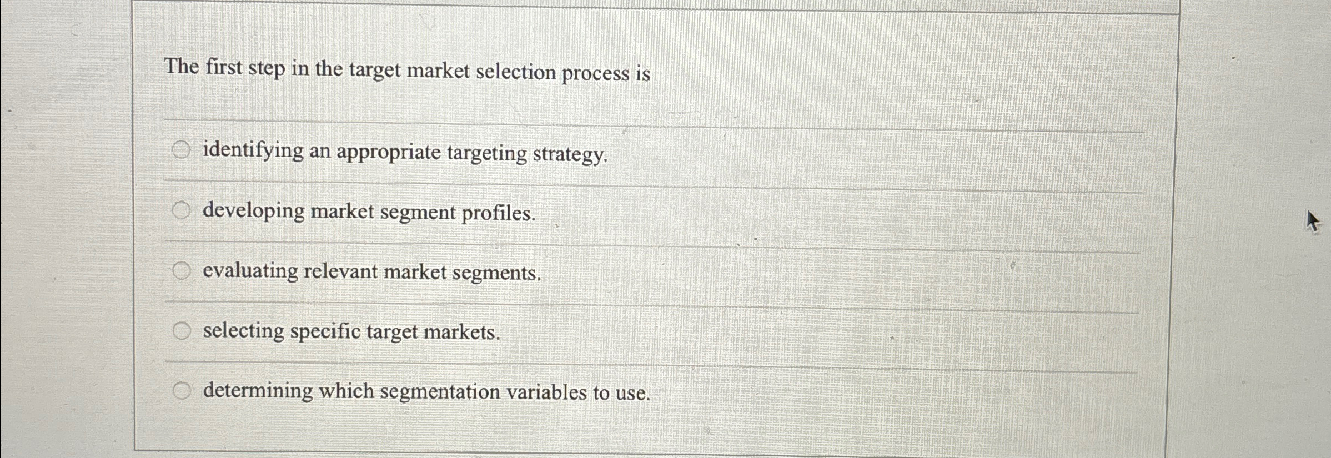Click the question about target market selection process
This screenshot has height=458, width=1331.
[x=408, y=69]
